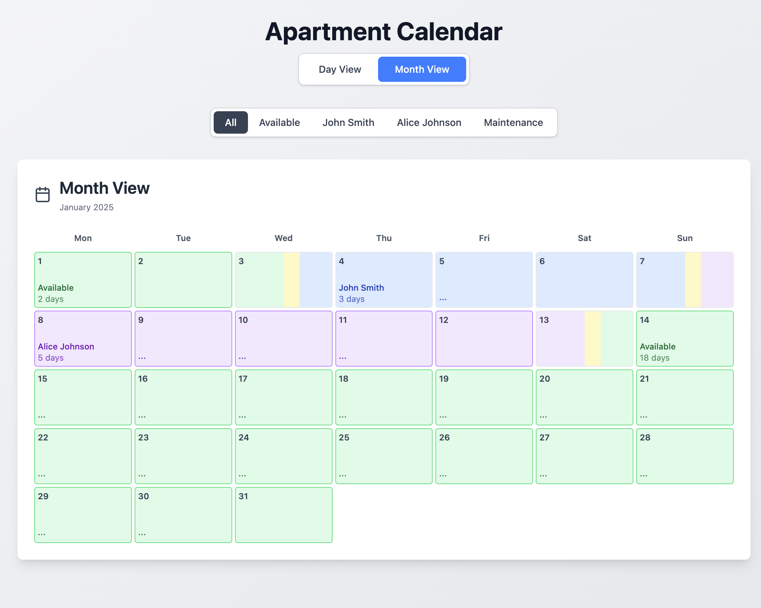
Task: Expand the ellipsis on day 10
Action: (x=242, y=358)
